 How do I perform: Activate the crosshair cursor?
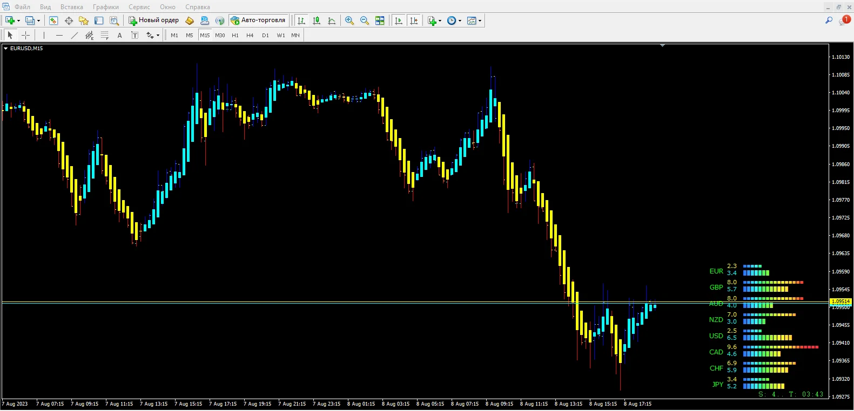pyautogui.click(x=25, y=35)
